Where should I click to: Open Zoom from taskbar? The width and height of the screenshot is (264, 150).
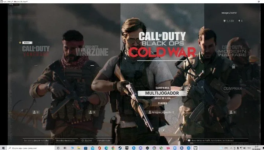(175, 148)
